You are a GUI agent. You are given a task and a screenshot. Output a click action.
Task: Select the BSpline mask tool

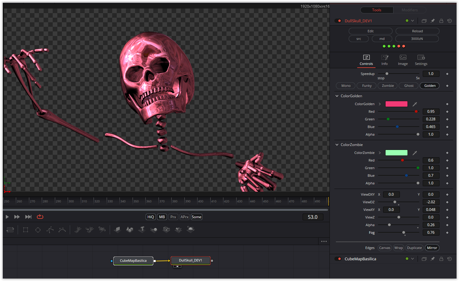coord(62,230)
